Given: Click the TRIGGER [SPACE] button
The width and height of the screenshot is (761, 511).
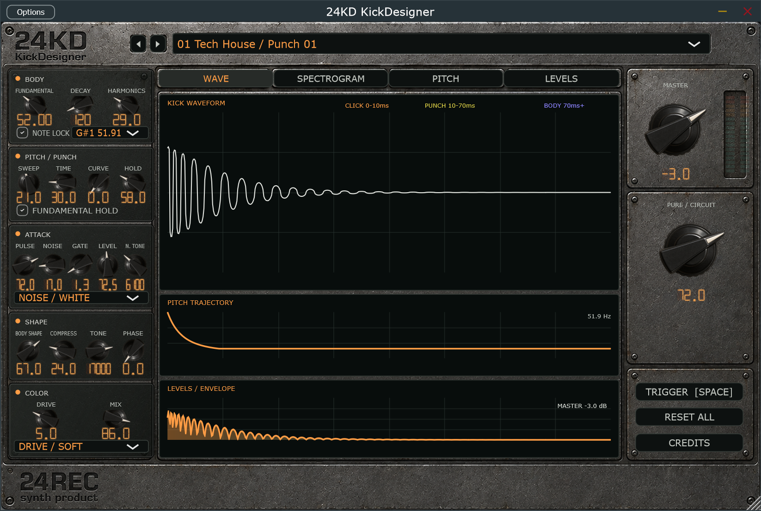Looking at the screenshot, I should click(689, 392).
